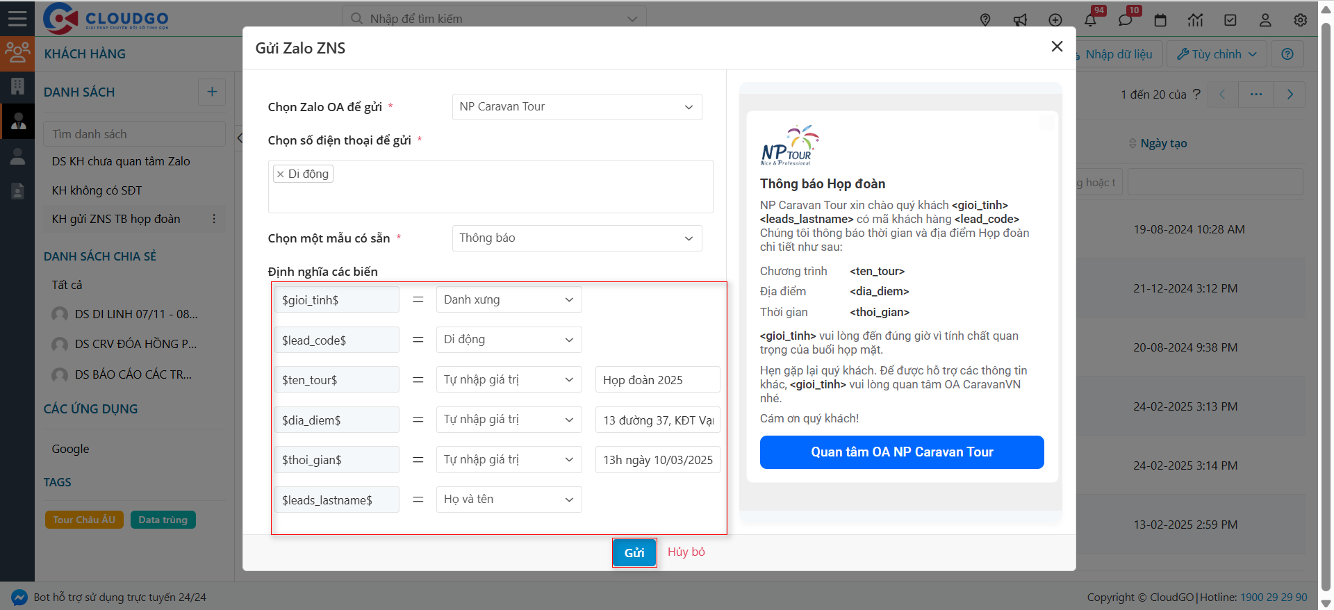Open list KH không có SĐT

tap(97, 190)
